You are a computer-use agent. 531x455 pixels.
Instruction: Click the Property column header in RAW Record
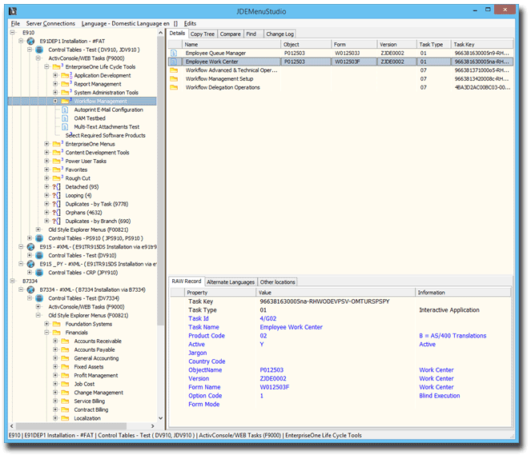pos(220,293)
